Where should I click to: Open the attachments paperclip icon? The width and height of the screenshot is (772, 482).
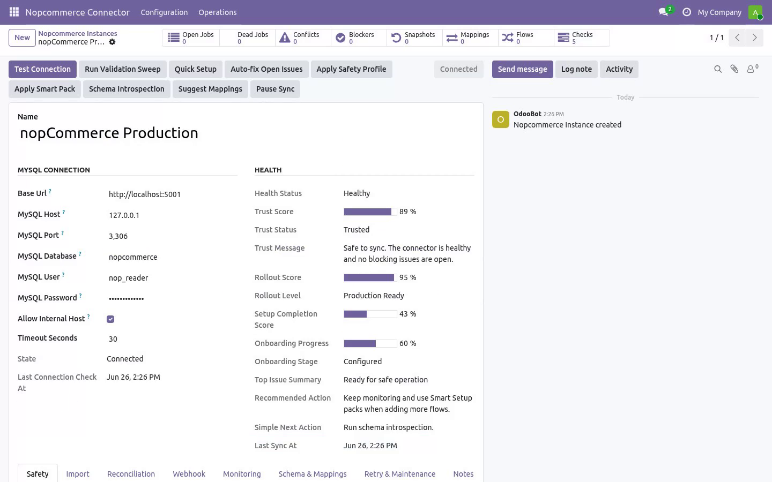[734, 69]
